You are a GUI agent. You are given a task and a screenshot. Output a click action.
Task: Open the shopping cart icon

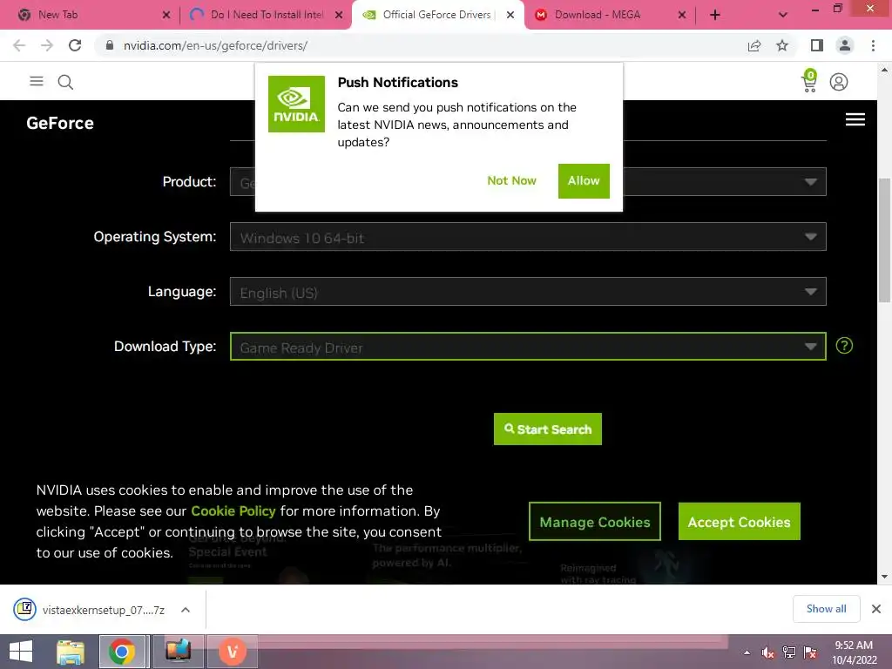click(x=809, y=81)
